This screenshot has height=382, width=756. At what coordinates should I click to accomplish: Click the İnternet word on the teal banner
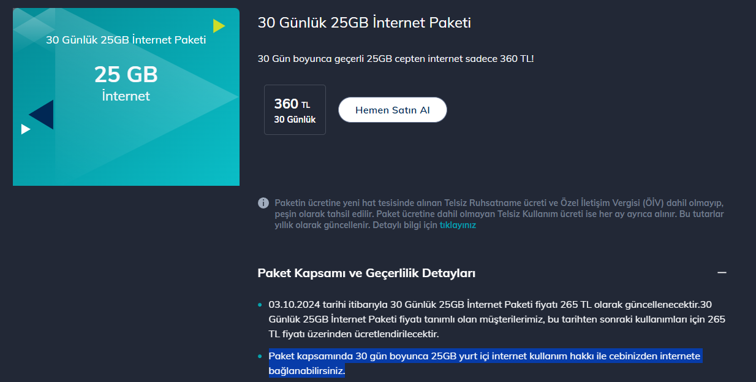[126, 96]
